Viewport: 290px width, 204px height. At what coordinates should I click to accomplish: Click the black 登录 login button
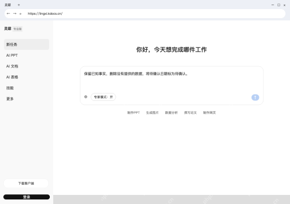click(x=27, y=197)
